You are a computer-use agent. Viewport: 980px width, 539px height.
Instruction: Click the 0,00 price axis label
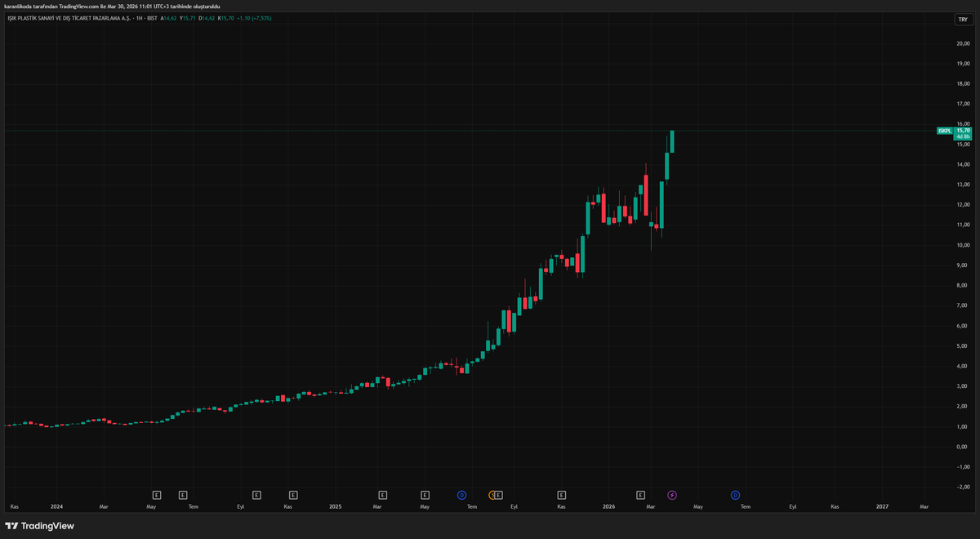[x=964, y=447]
